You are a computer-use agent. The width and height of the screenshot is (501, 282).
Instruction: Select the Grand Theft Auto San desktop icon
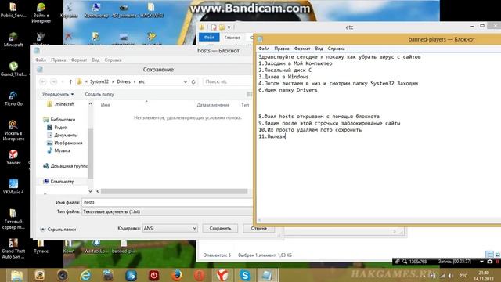coord(13,248)
